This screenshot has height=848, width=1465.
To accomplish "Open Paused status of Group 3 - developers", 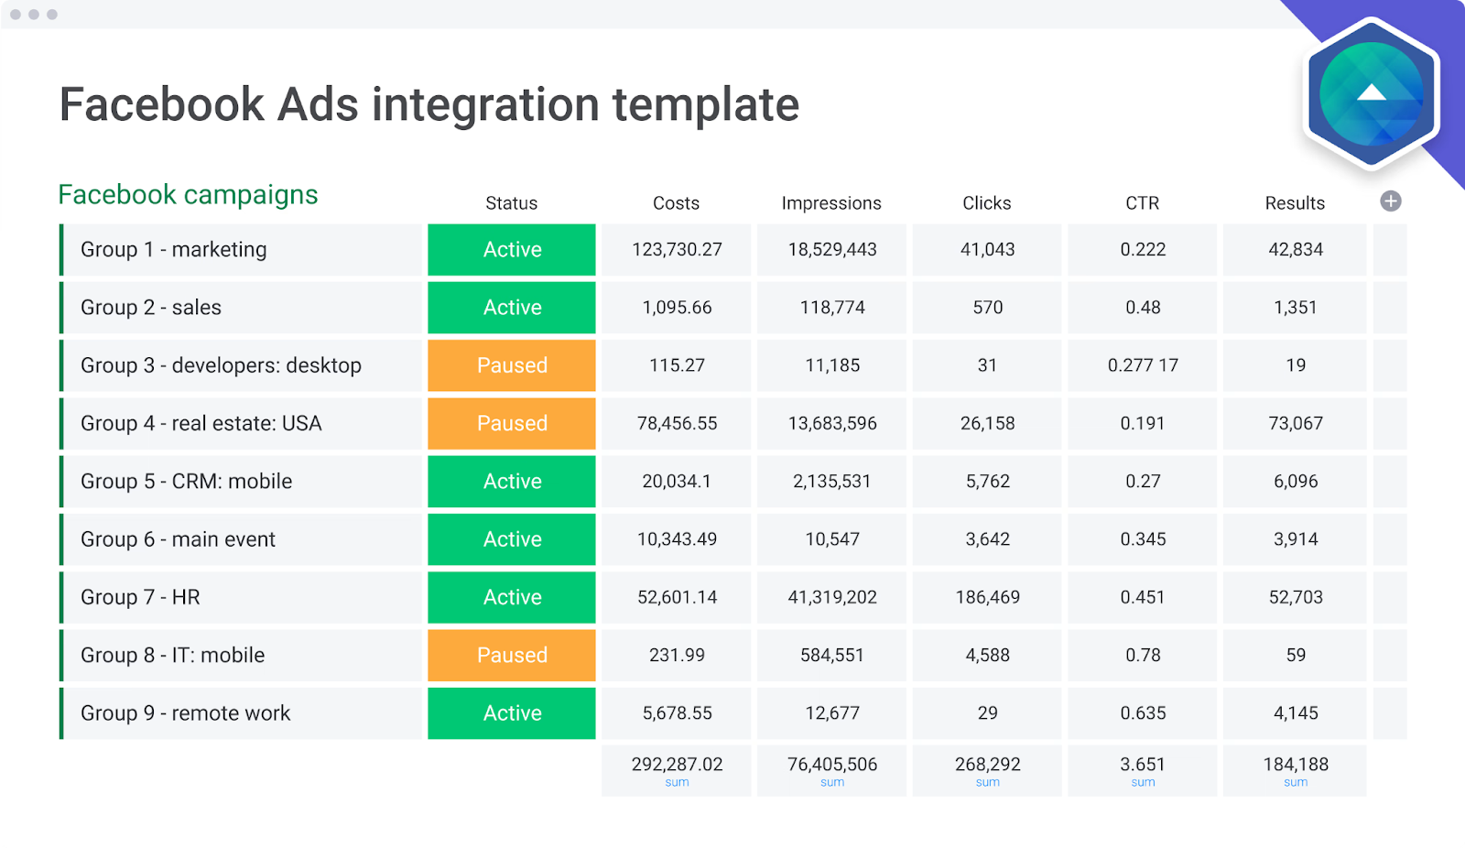I will point(512,365).
